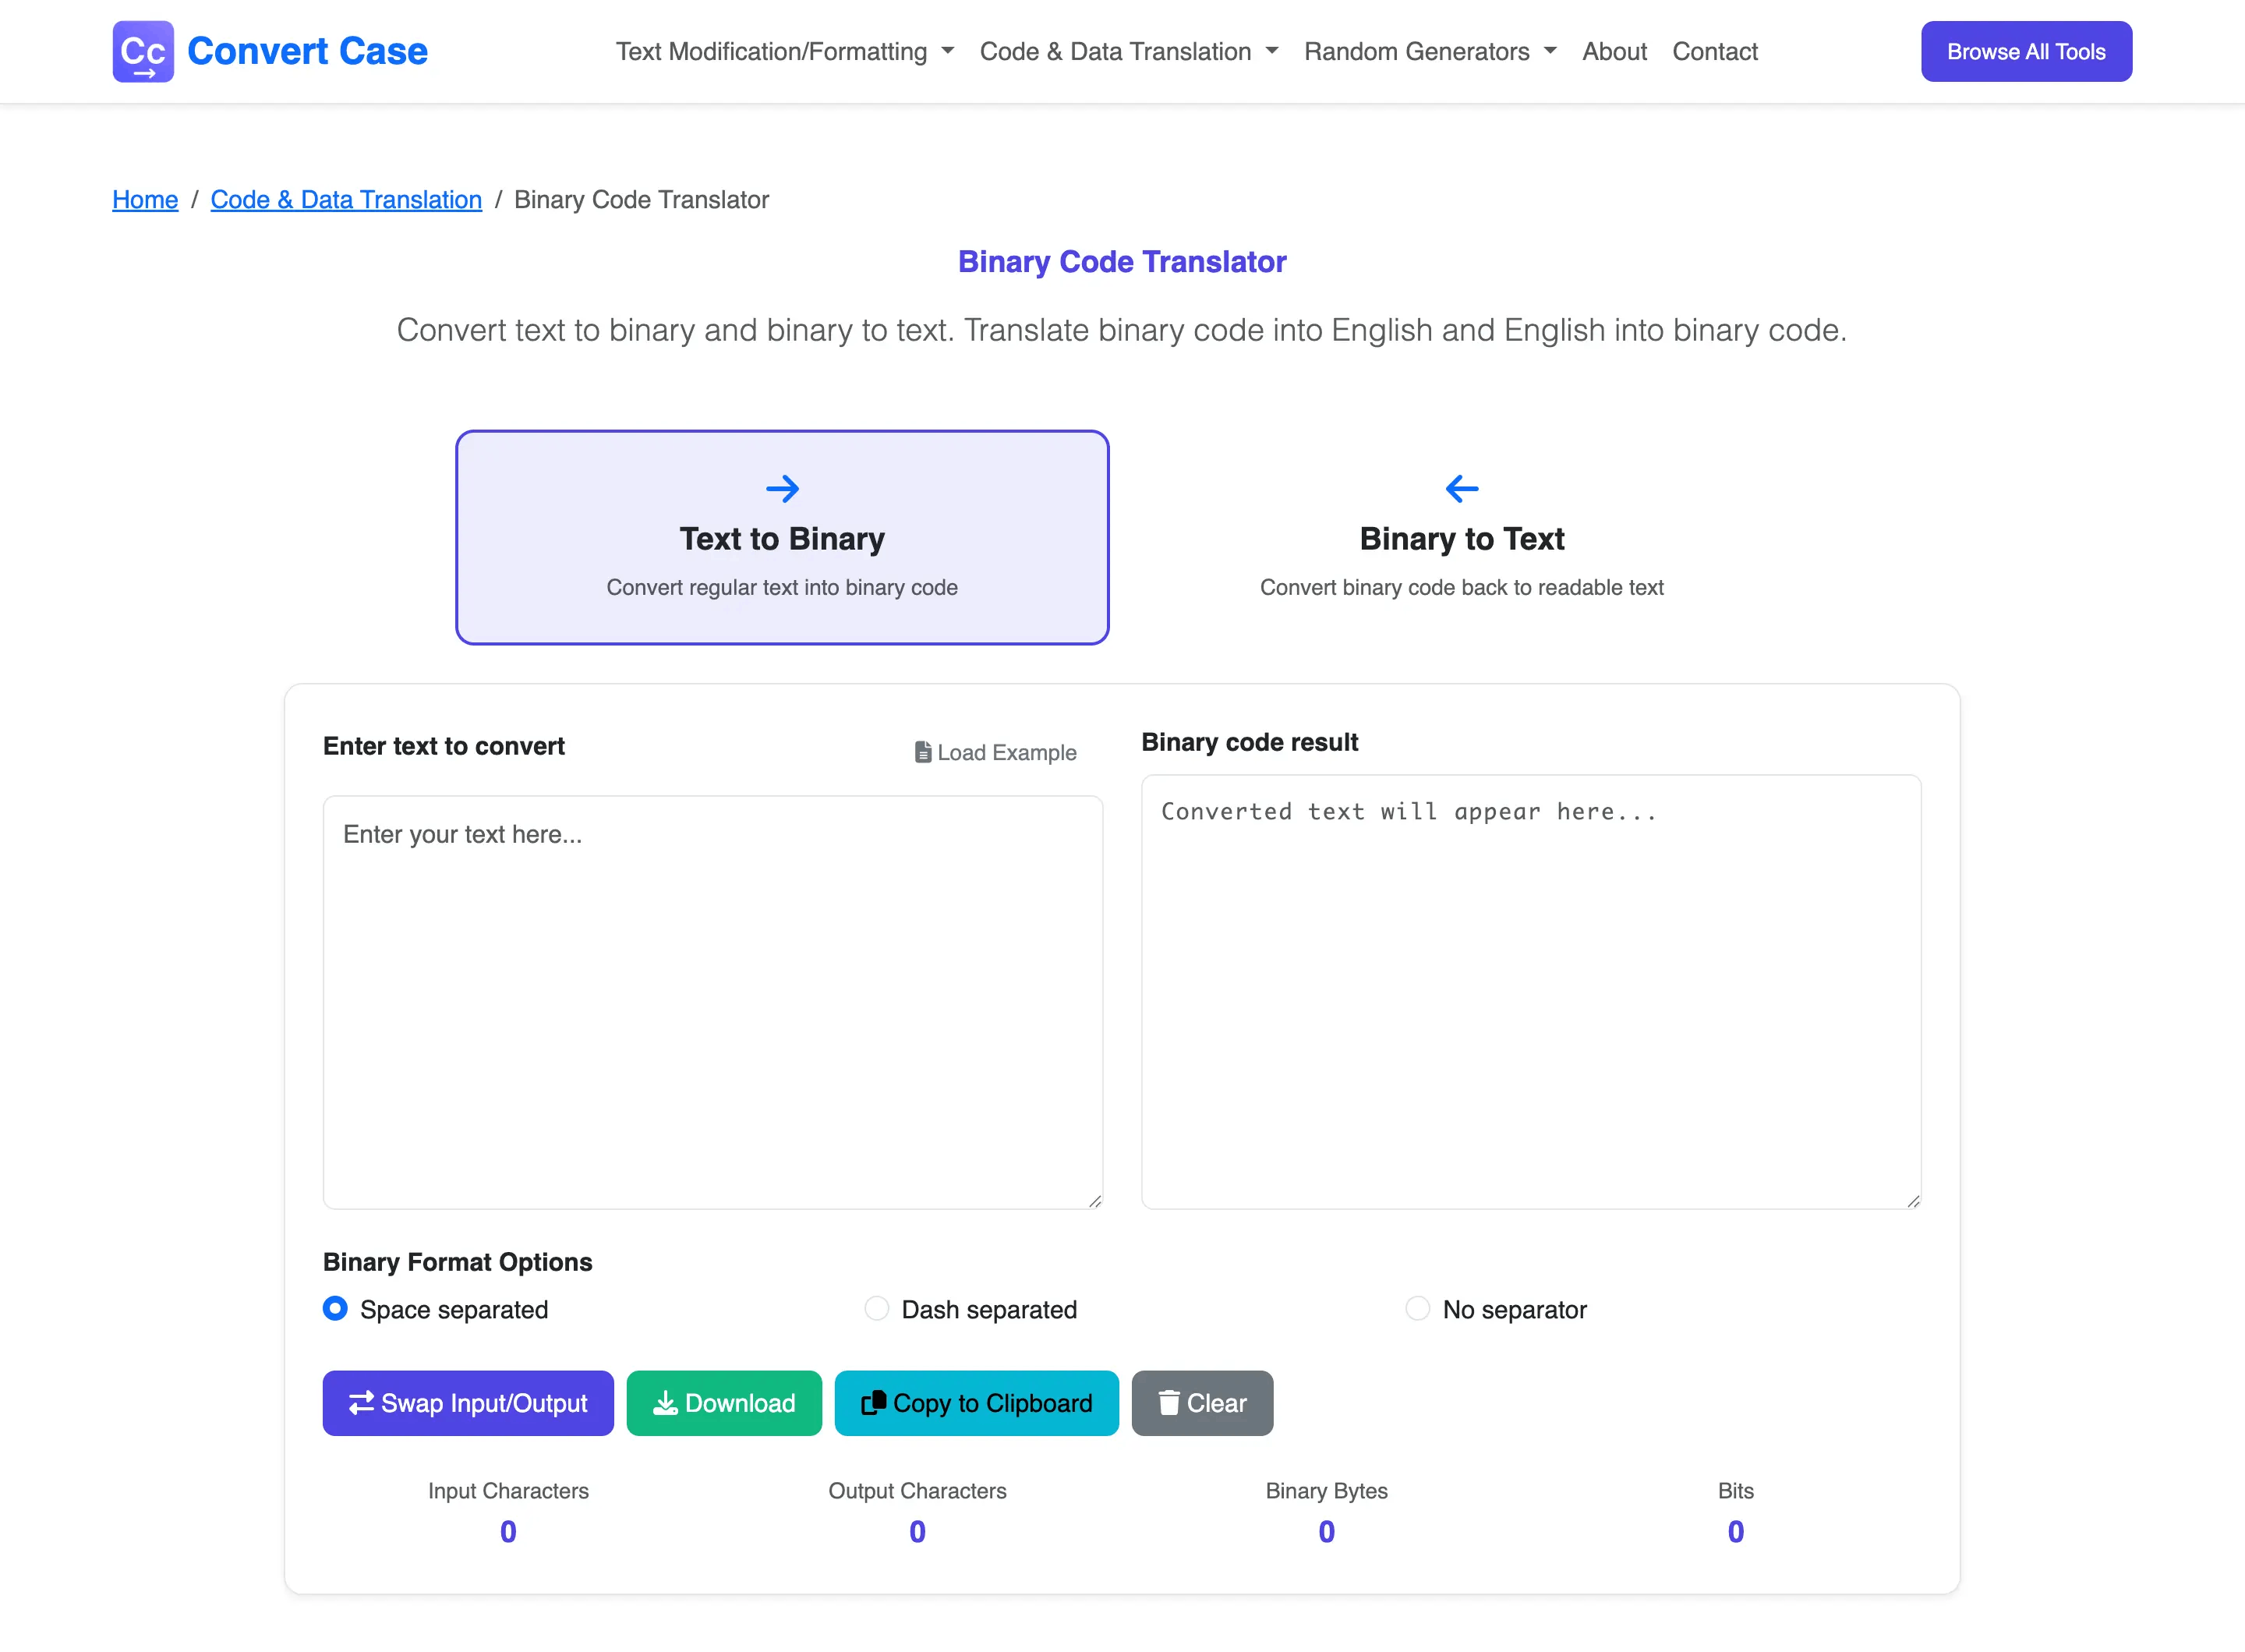
Task: Select the No separator radio button
Action: 1417,1308
